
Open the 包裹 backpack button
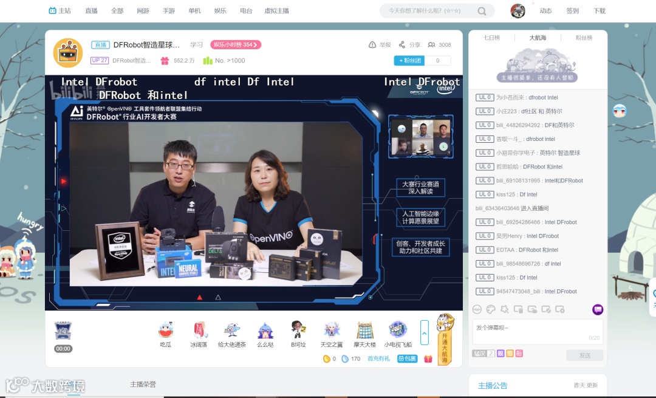[408, 359]
